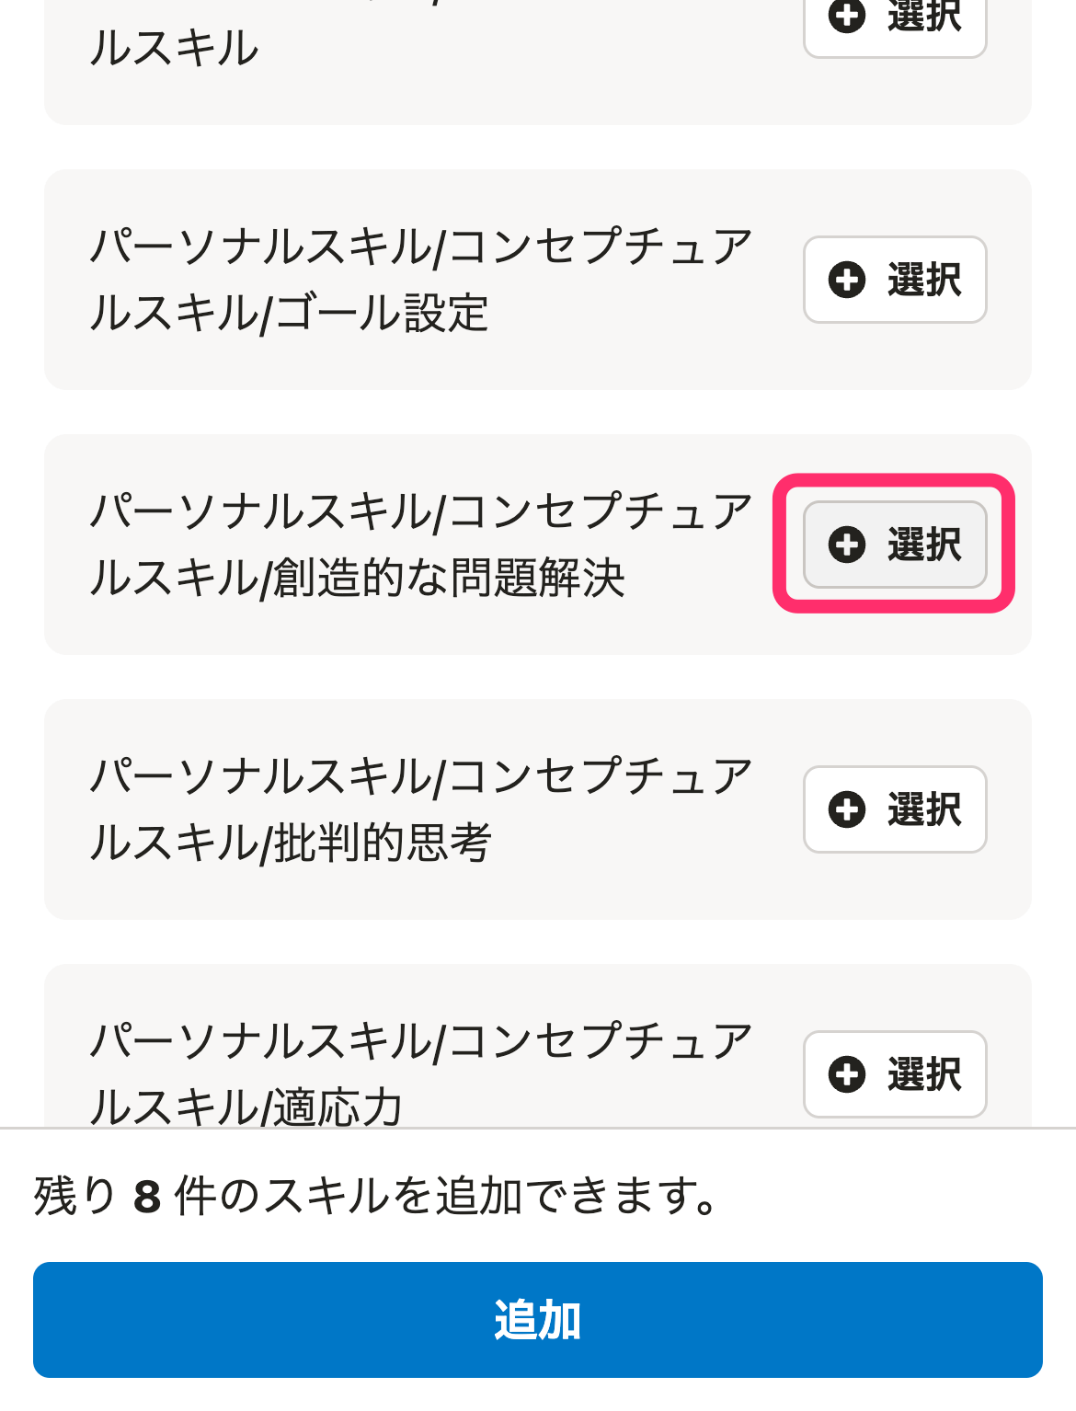The height and width of the screenshot is (1411, 1076).
Task: Tap the ルスキル/適応力 skill text
Action: [246, 1106]
